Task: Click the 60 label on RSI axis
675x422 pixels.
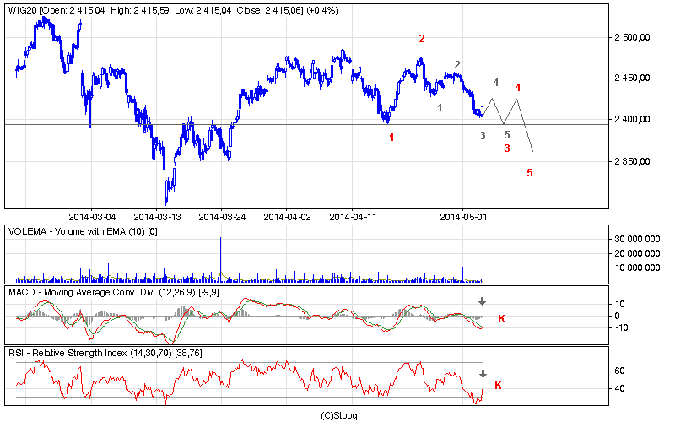Action: point(619,371)
